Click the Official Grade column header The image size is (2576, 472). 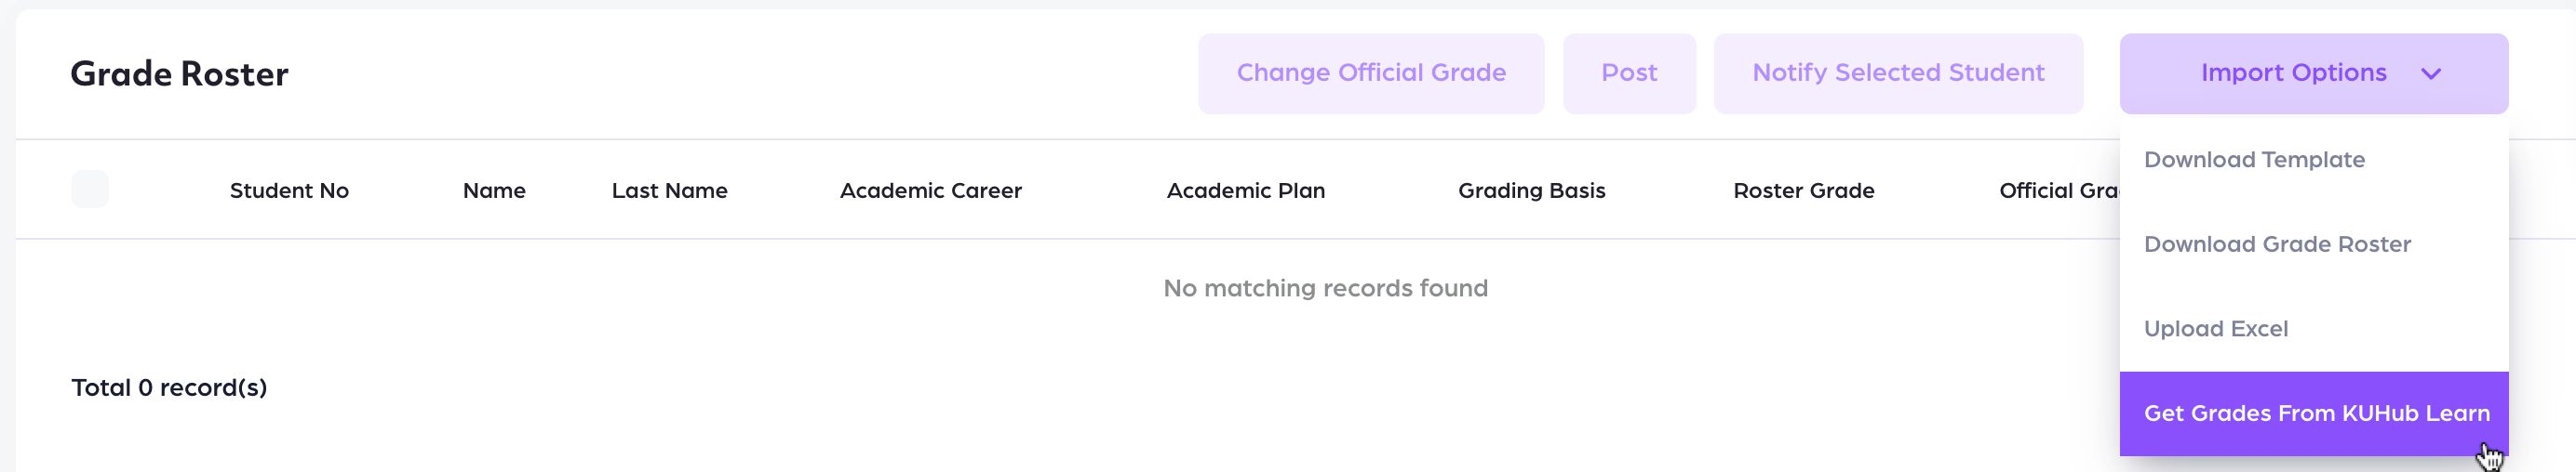2058,190
